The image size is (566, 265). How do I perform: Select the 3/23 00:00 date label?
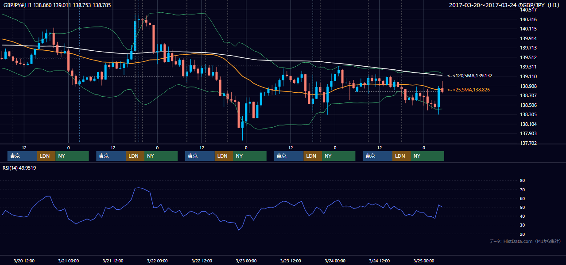point(246,261)
